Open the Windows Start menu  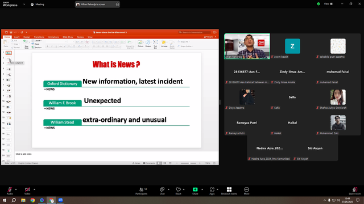[5, 200]
